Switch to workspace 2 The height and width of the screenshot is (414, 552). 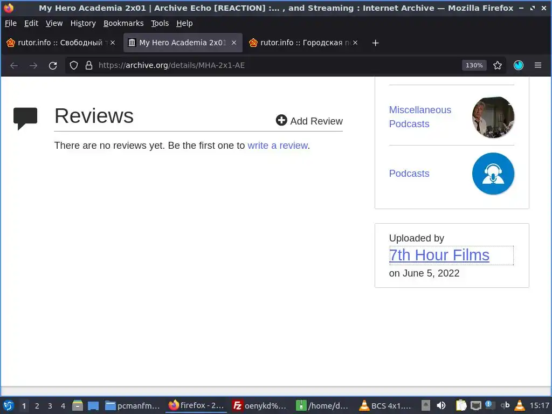[x=37, y=406]
